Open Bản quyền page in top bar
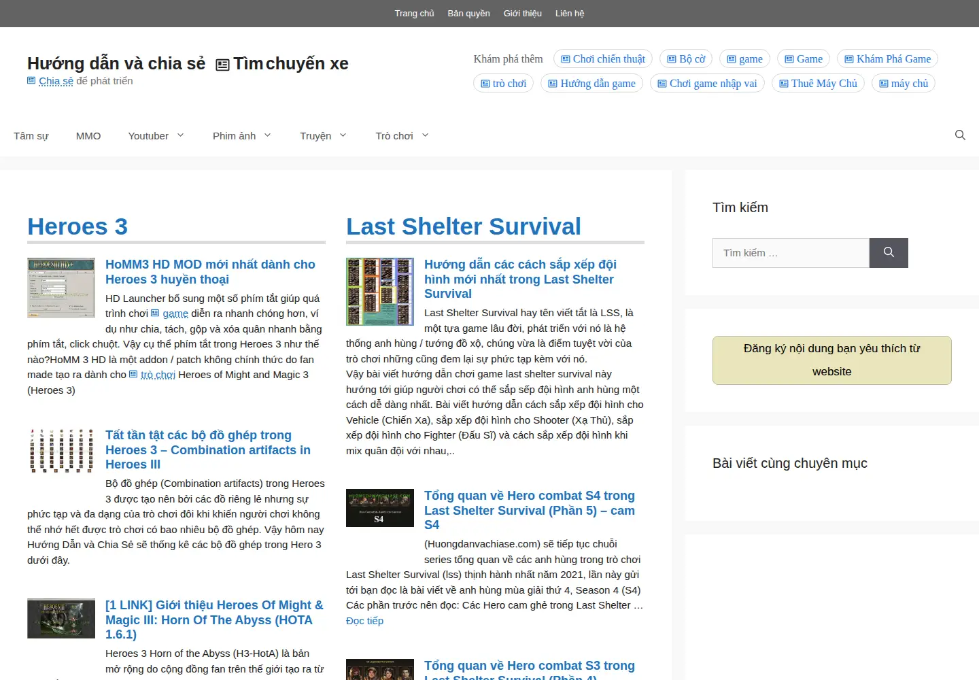The width and height of the screenshot is (979, 680). pos(468,14)
